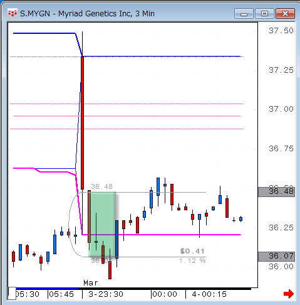This screenshot has width=300, height=305.
Task: Click the 05:45 time axis label
Action: click(x=61, y=294)
